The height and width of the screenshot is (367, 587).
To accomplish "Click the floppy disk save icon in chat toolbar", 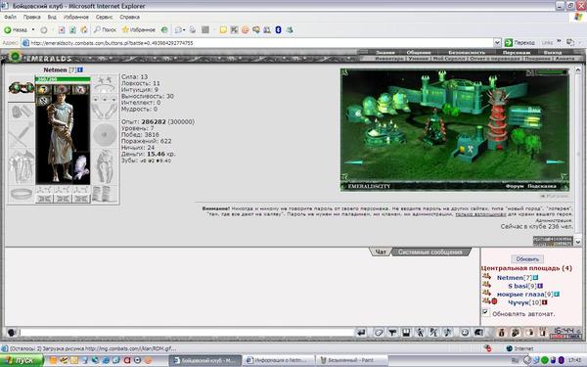I will click(406, 333).
